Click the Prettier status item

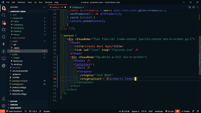tap(186, 111)
